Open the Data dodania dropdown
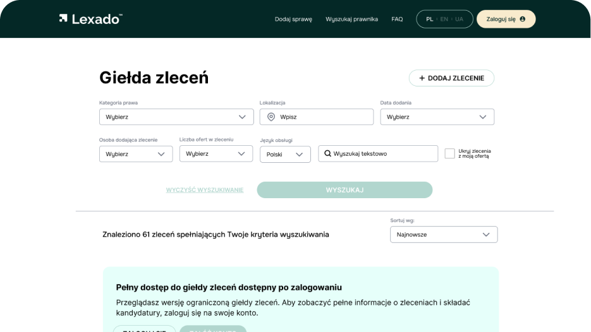591x332 pixels. pyautogui.click(x=437, y=117)
